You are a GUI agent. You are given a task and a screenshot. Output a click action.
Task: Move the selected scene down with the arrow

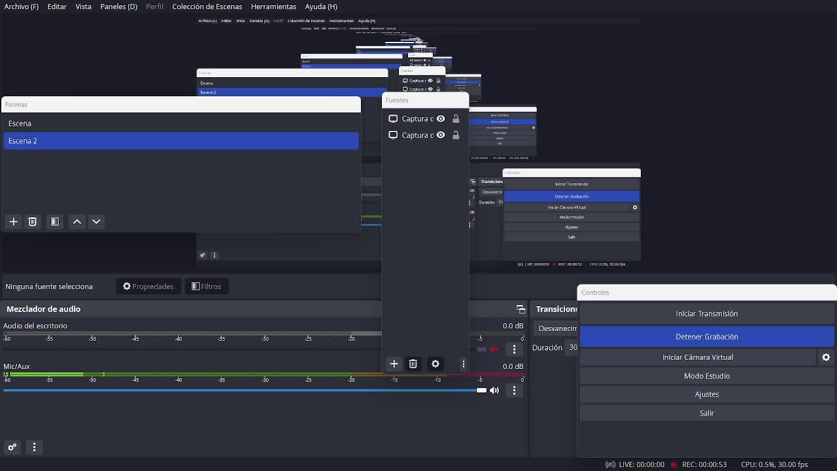tap(96, 222)
